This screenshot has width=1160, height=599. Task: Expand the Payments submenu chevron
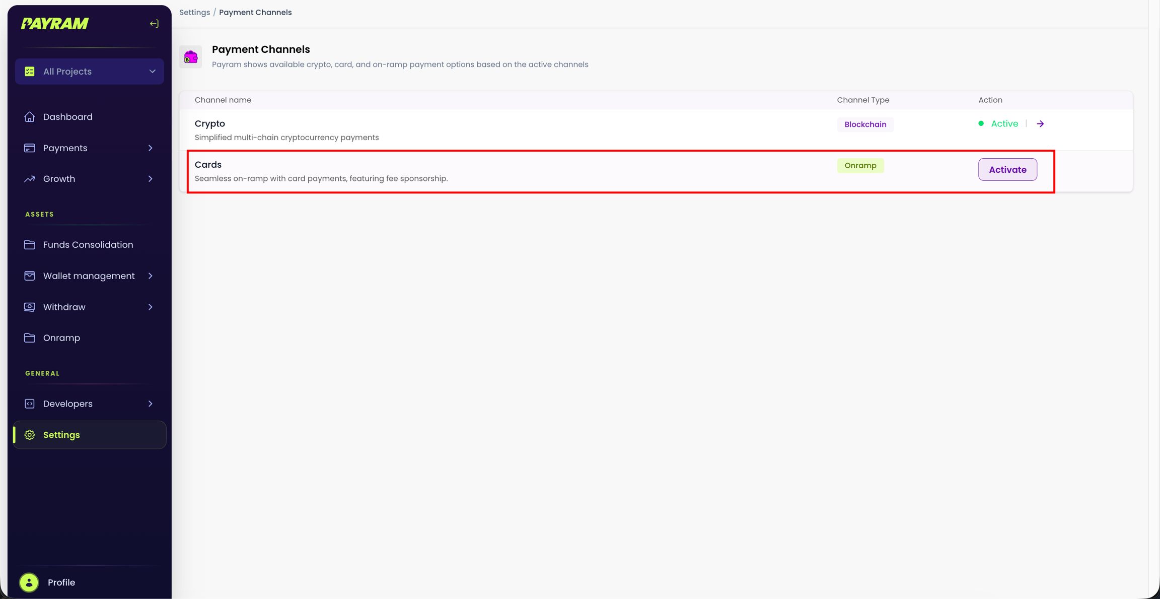(x=151, y=148)
